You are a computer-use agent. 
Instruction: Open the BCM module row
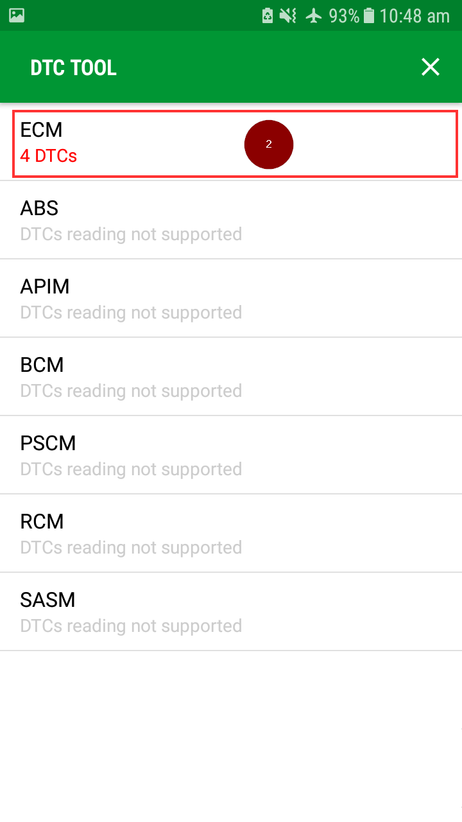231,377
